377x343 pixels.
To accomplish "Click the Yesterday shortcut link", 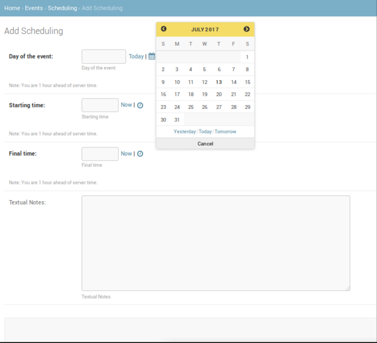I will [185, 132].
